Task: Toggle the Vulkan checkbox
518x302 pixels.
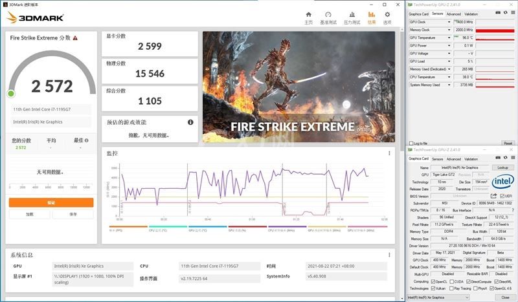Action: click(433, 288)
